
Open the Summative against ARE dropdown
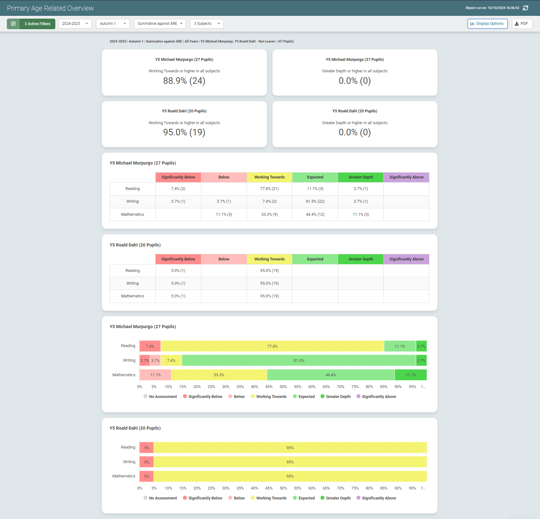160,24
